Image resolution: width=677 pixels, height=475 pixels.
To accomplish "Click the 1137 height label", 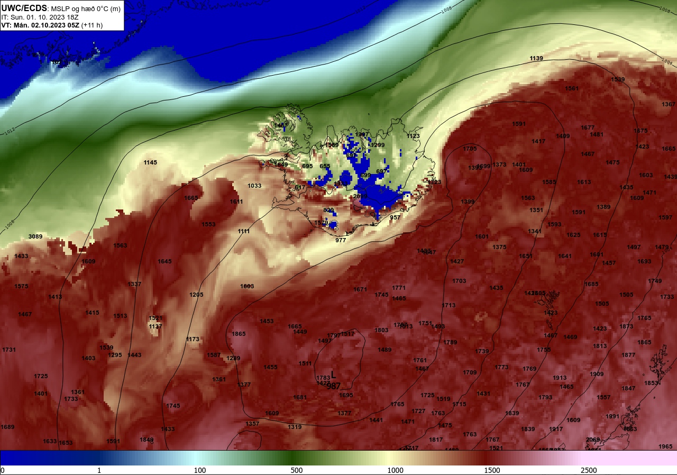I will pyautogui.click(x=155, y=326).
